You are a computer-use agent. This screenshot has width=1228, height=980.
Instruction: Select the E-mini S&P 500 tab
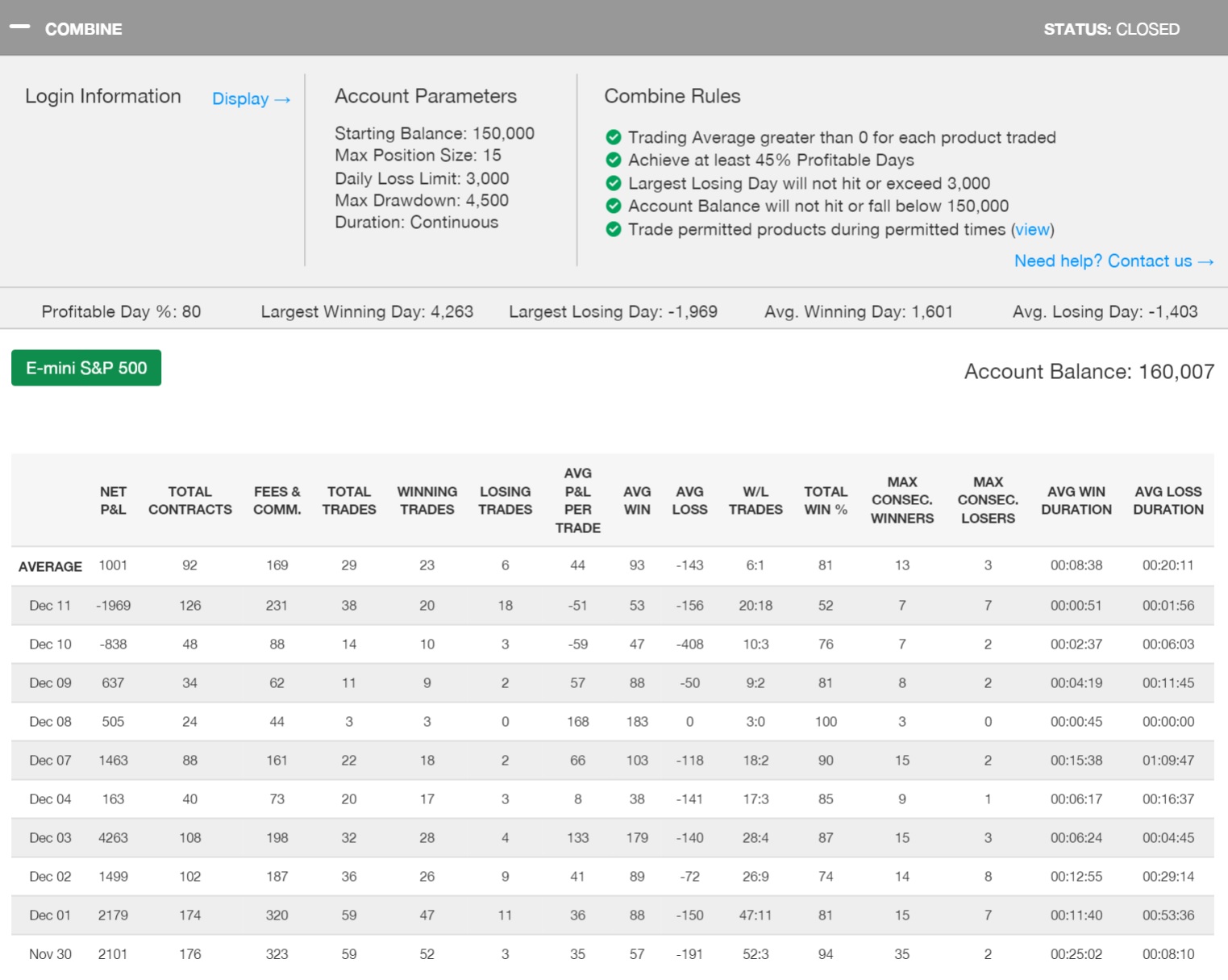pos(86,369)
